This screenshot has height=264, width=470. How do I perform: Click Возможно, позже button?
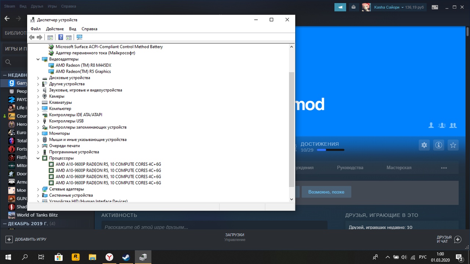click(x=326, y=192)
